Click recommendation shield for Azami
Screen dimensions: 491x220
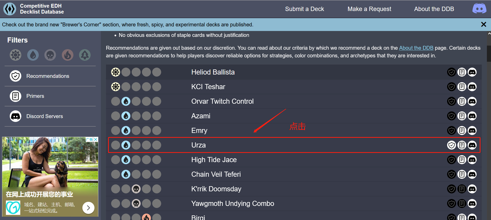click(x=451, y=116)
